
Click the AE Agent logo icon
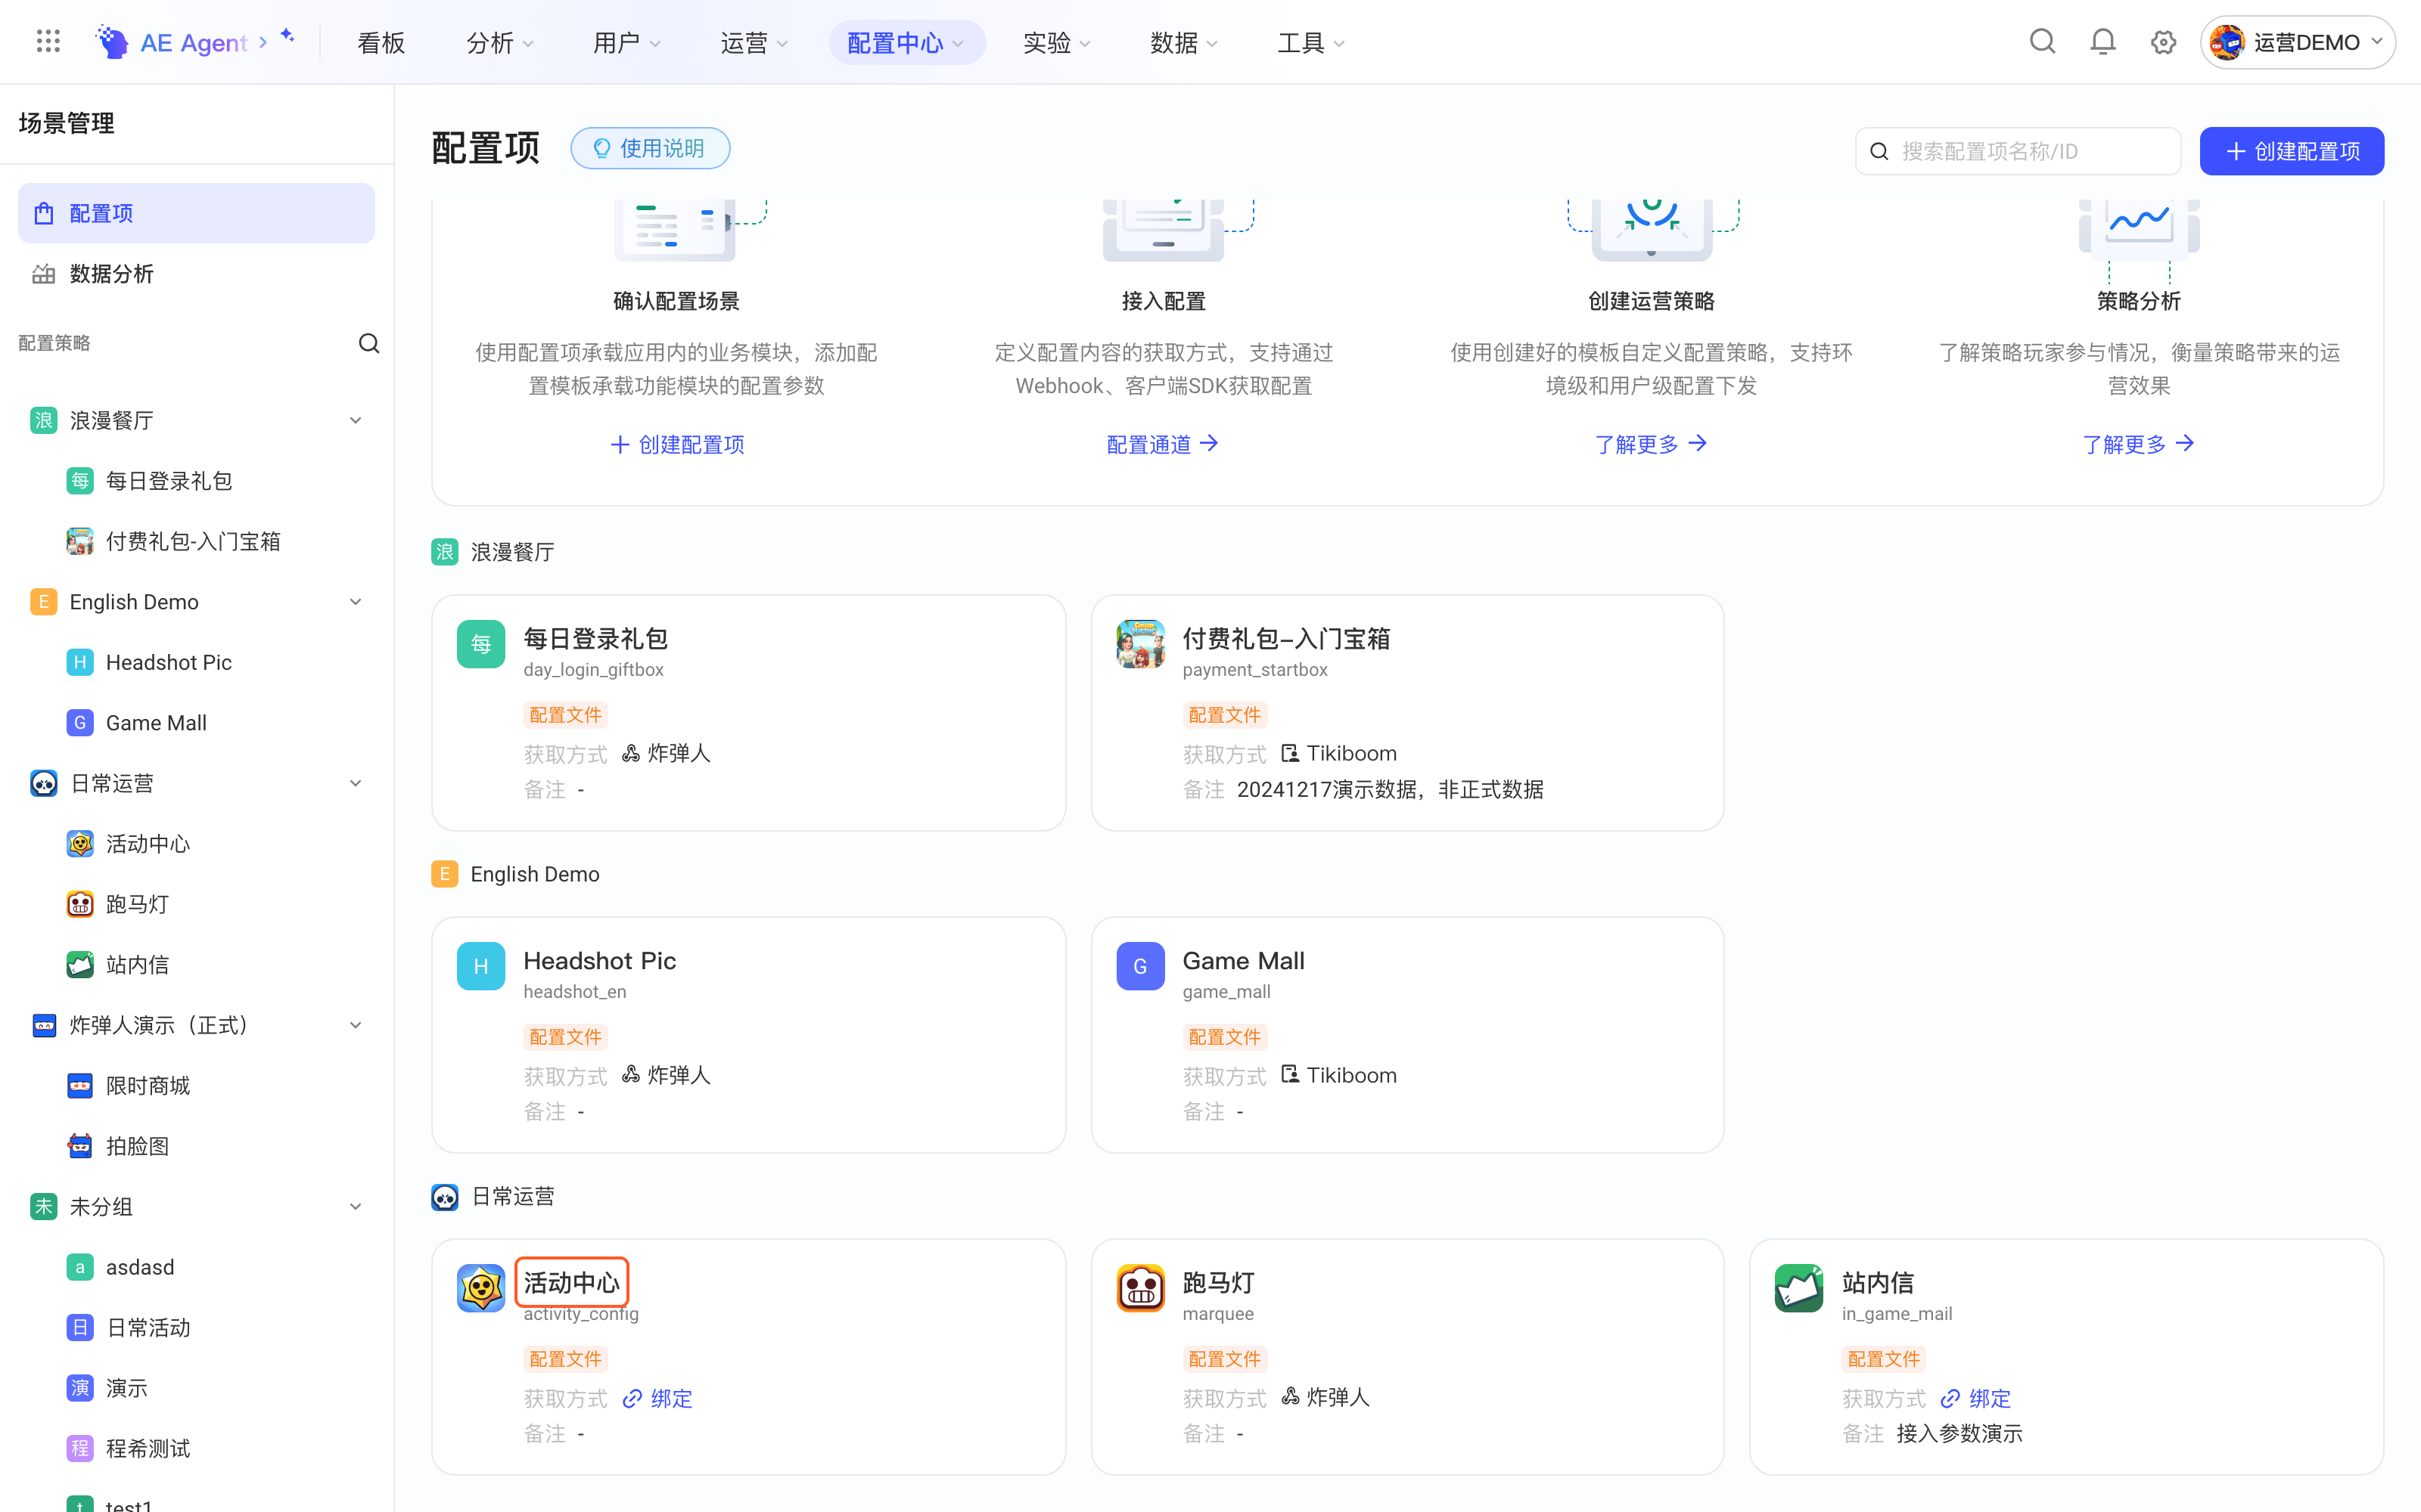click(112, 42)
